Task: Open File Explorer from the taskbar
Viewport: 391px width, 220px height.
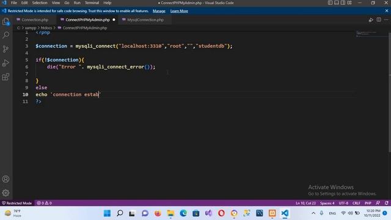Action: click(x=170, y=213)
